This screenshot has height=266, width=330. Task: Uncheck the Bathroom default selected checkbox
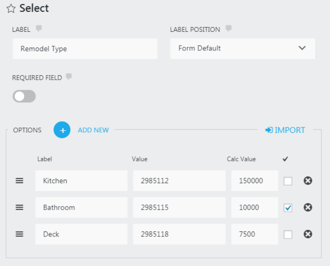point(288,208)
